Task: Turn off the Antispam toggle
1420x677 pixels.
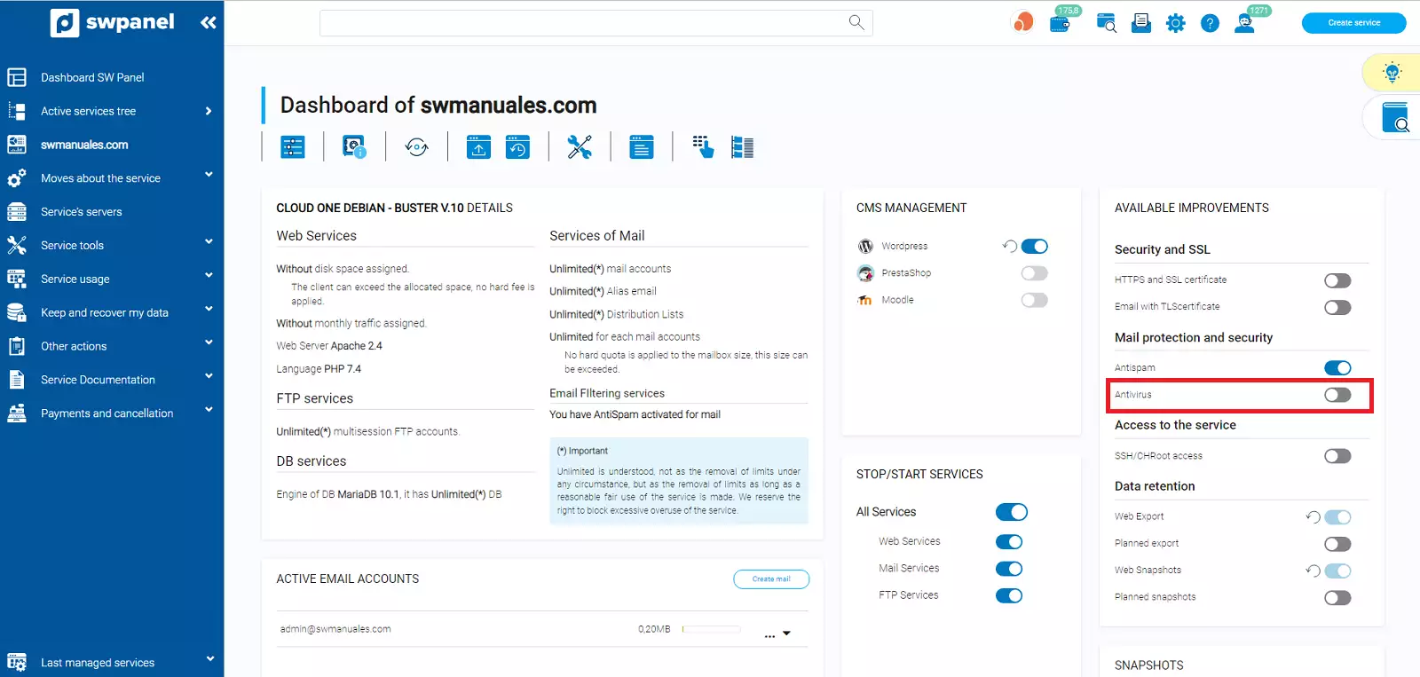Action: [1337, 368]
